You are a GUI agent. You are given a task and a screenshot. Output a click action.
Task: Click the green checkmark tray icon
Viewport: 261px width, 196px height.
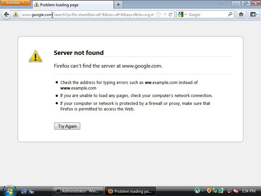coord(215,191)
